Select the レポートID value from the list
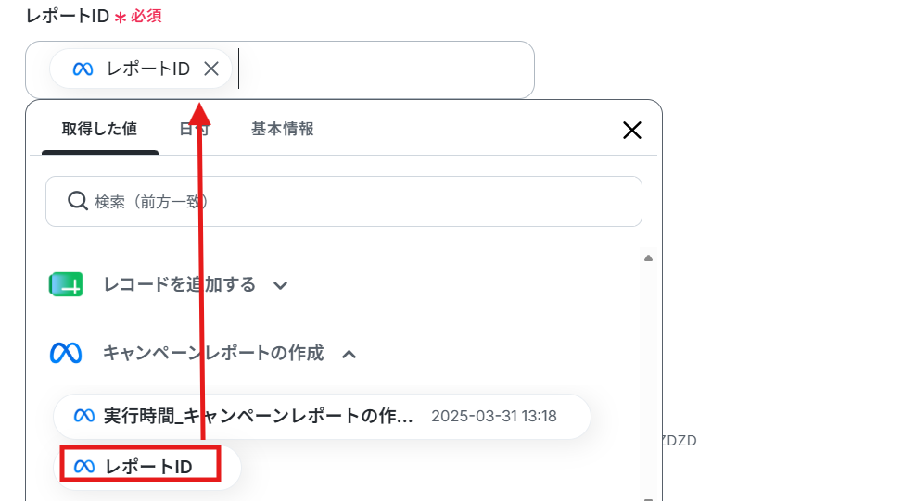Image resolution: width=915 pixels, height=501 pixels. click(147, 467)
